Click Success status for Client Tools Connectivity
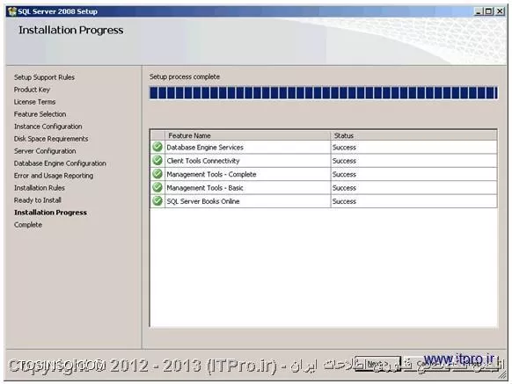This screenshot has width=512, height=384. point(344,161)
